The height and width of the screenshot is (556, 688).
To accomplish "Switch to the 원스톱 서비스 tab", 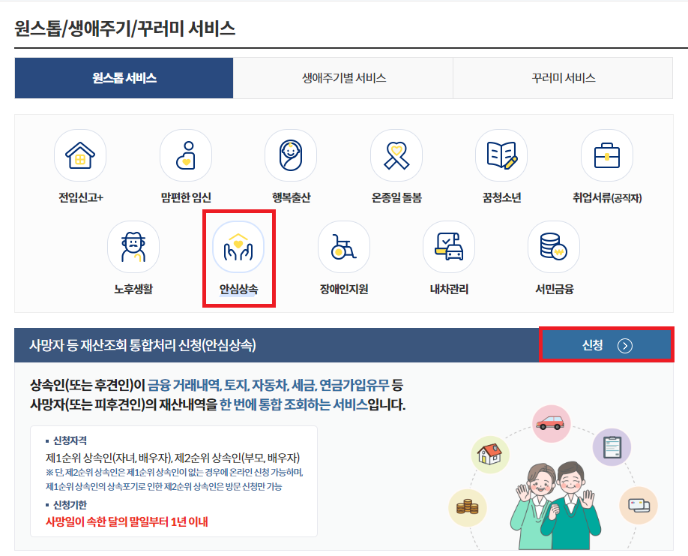I will tap(124, 78).
